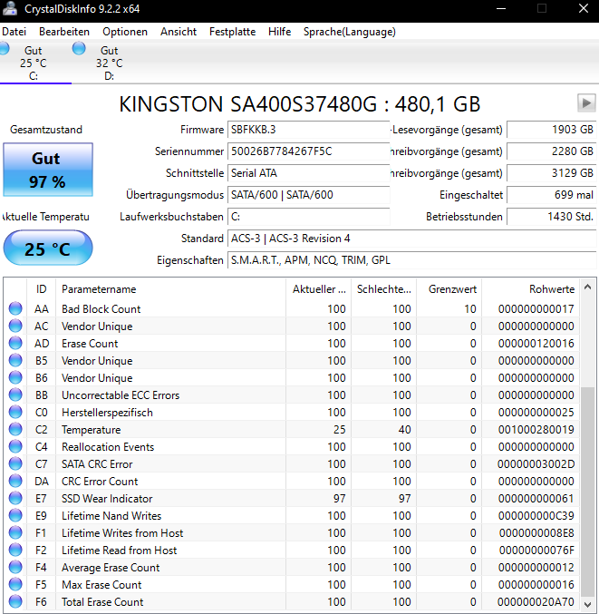Open the Sprache(Language) menu
The image size is (599, 614).
pyautogui.click(x=350, y=32)
